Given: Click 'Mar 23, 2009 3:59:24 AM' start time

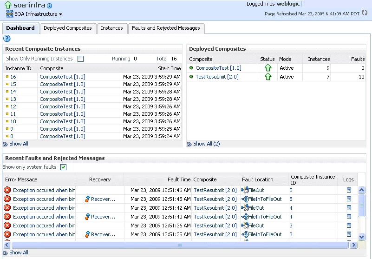Looking at the screenshot, I should coord(152,136).
